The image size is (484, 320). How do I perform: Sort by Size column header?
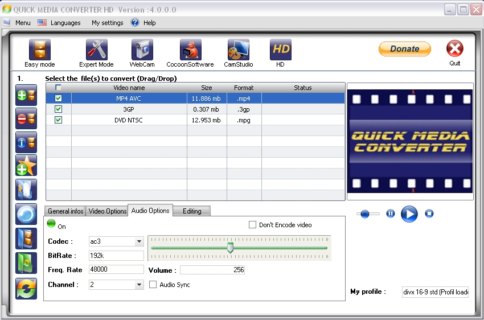207,88
